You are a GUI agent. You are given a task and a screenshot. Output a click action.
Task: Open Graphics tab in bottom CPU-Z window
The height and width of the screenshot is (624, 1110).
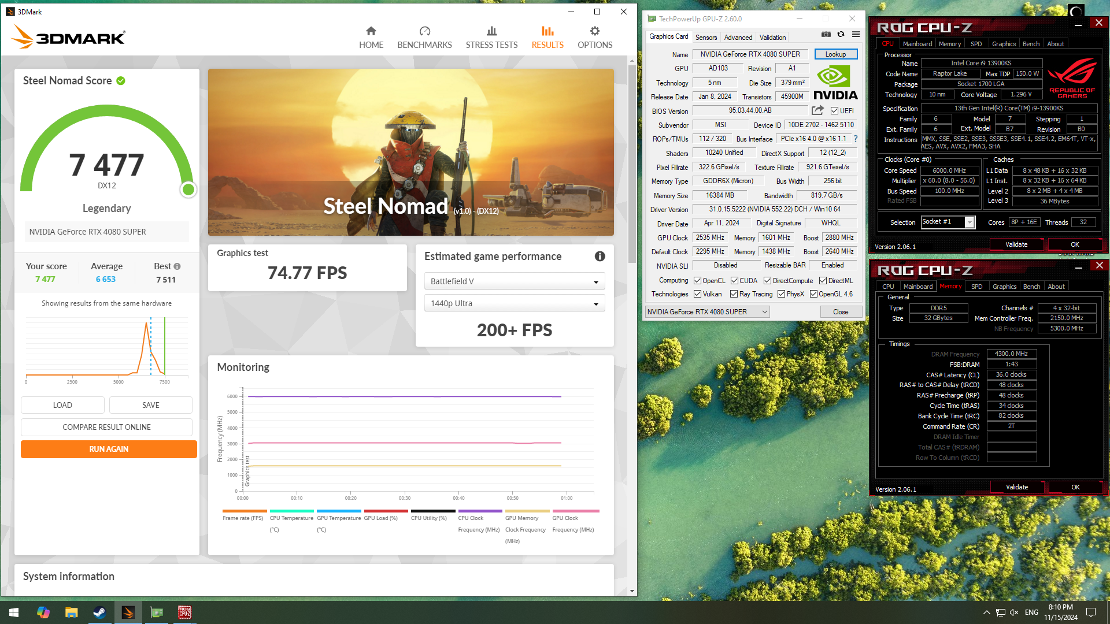(x=1004, y=287)
